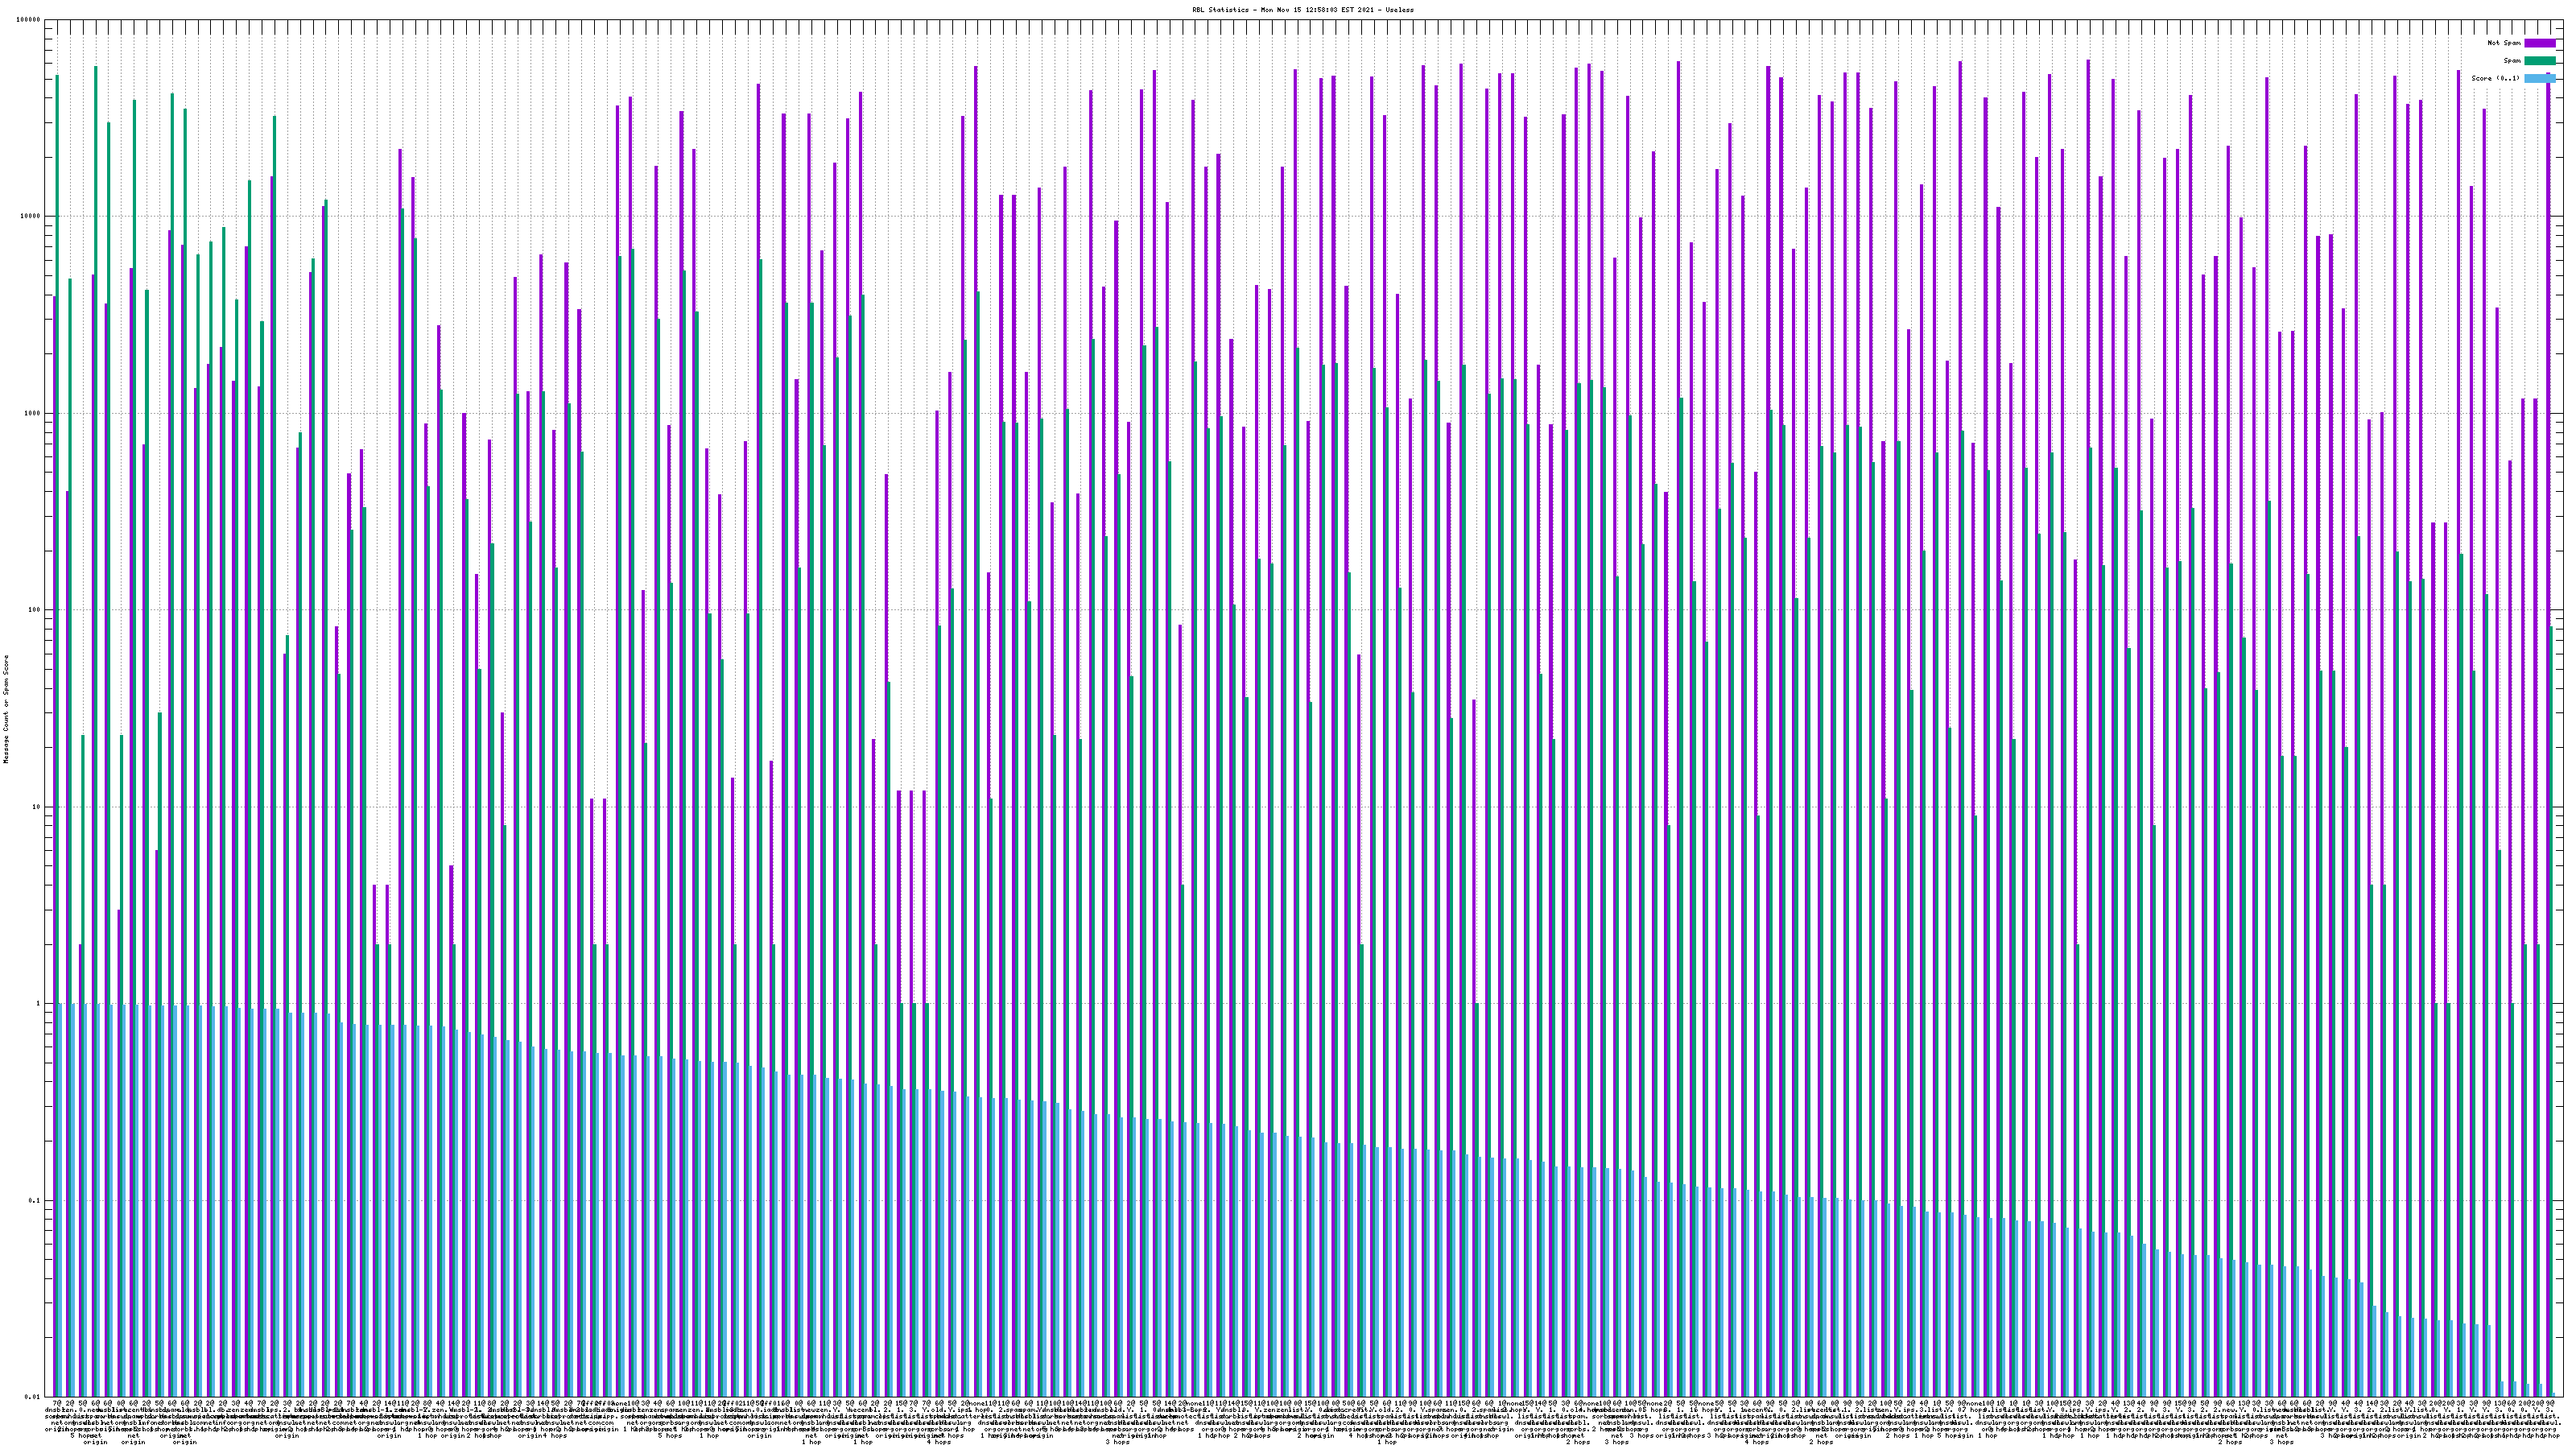This screenshot has width=2576, height=1449.
Task: Click the green Spam legend swatch
Action: 2539,61
